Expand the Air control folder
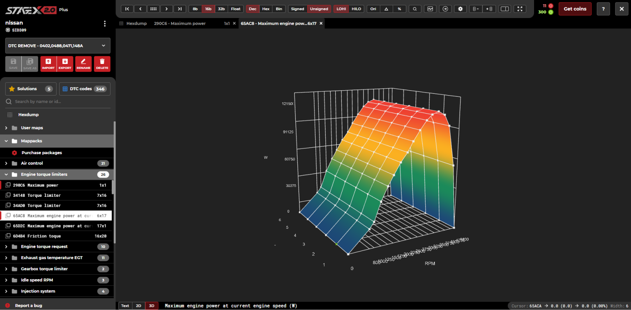 tap(32, 163)
